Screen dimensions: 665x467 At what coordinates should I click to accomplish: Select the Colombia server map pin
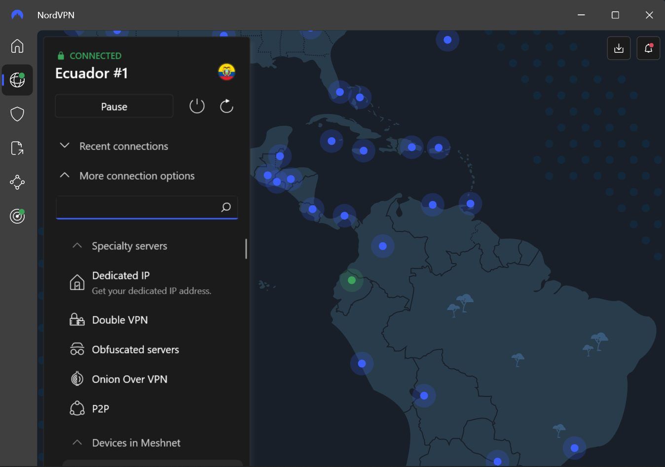click(x=383, y=246)
